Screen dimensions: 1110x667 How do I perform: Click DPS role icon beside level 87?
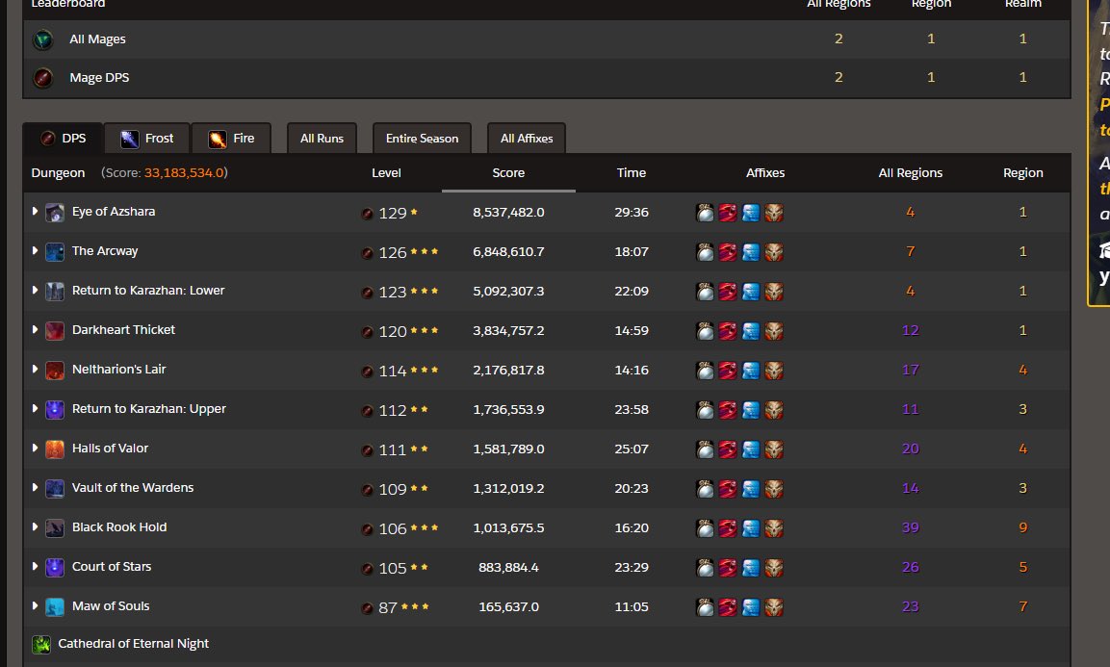coord(368,608)
